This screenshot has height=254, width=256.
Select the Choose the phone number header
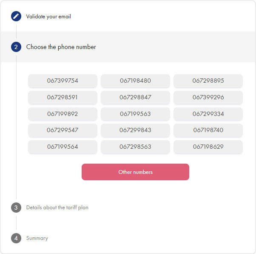coord(61,47)
